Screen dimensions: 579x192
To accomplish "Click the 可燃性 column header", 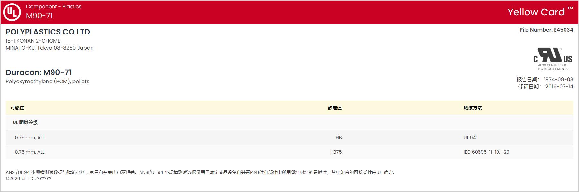I will [17, 108].
